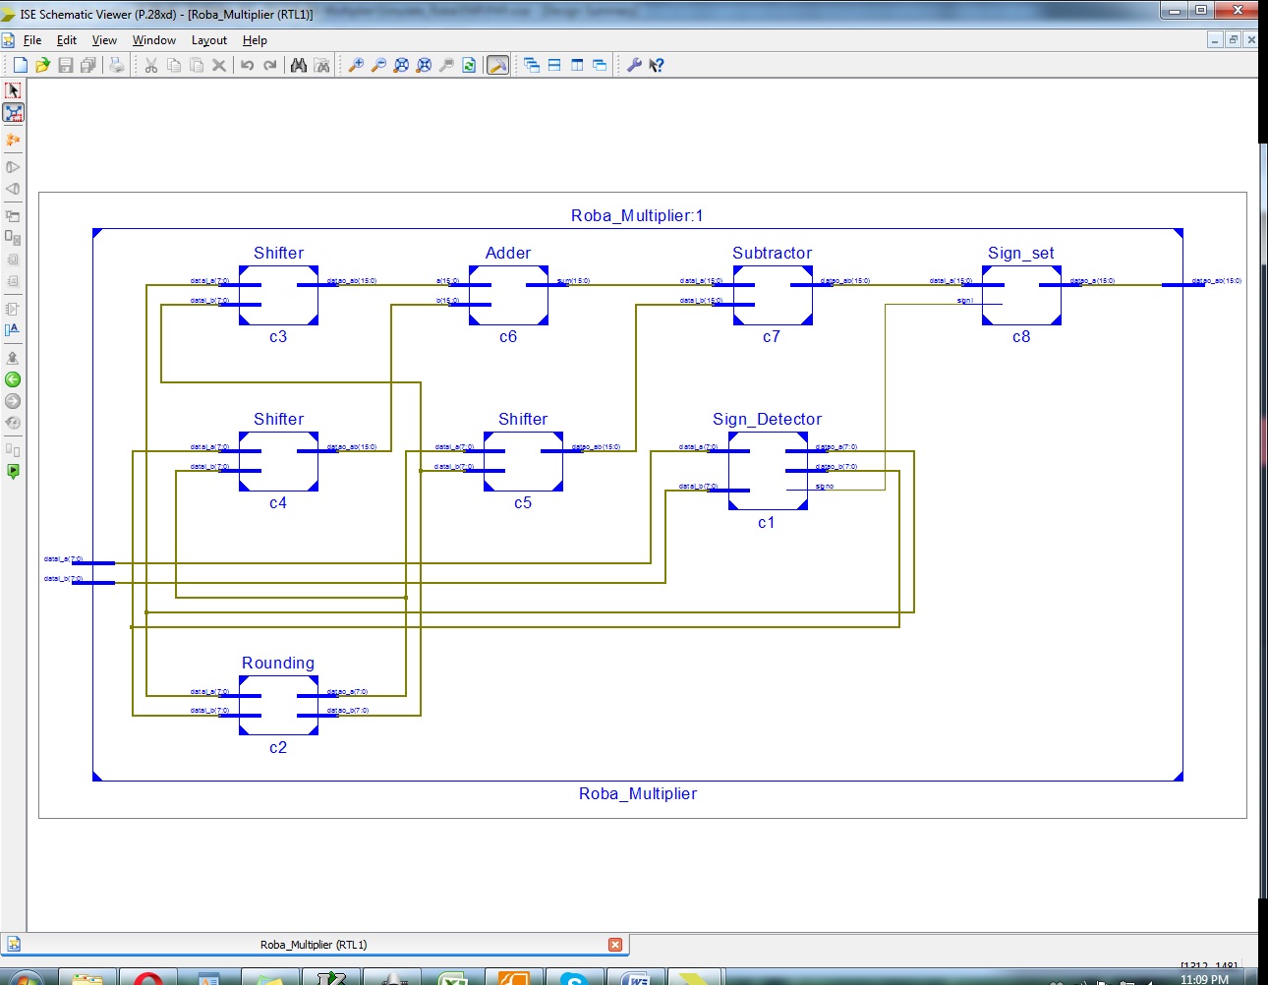Open the Layout menu

pos(208,40)
